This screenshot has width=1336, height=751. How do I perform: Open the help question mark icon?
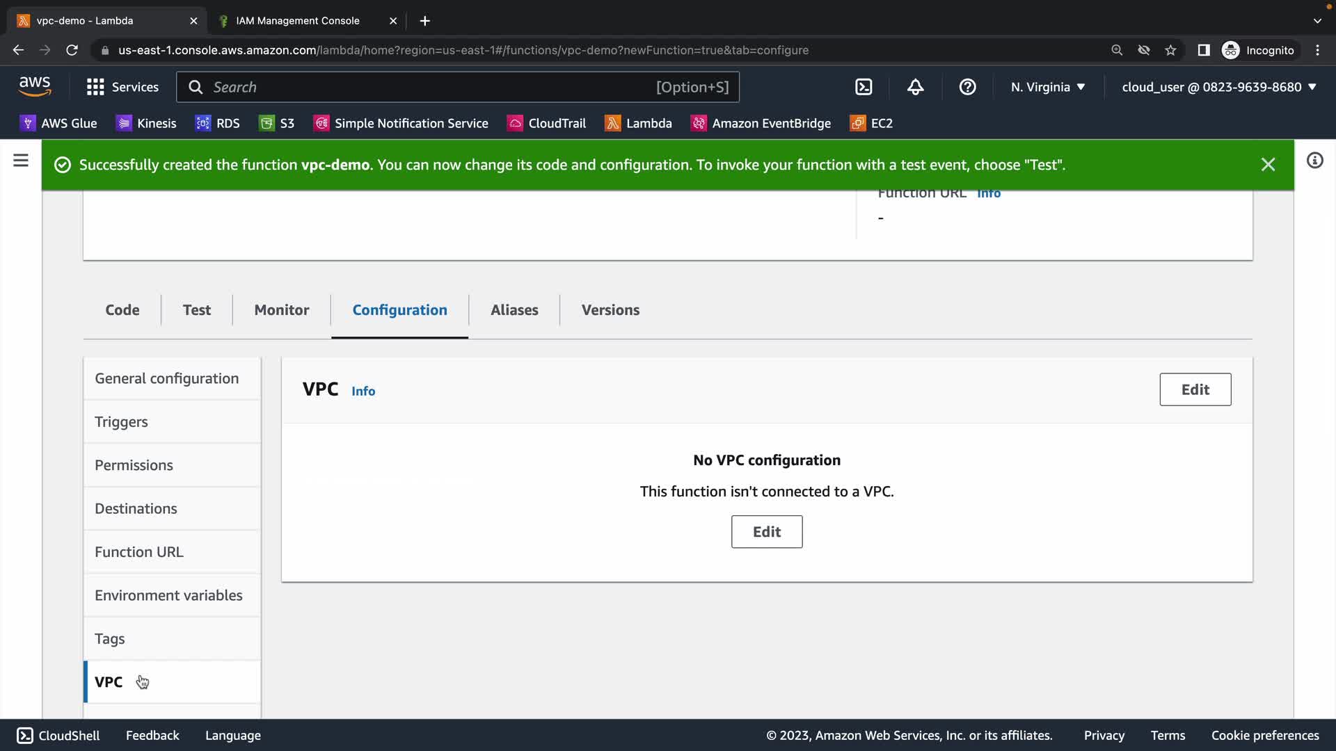[967, 87]
